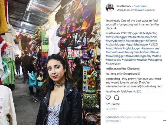Screen dimensions: 167x125
Task: Open the 16 JANVIER post date
Action: coord(111,109)
